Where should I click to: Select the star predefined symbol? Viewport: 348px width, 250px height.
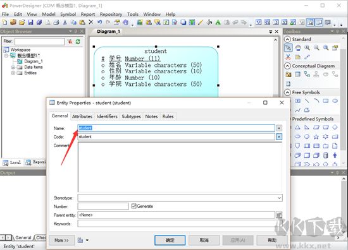(316, 136)
